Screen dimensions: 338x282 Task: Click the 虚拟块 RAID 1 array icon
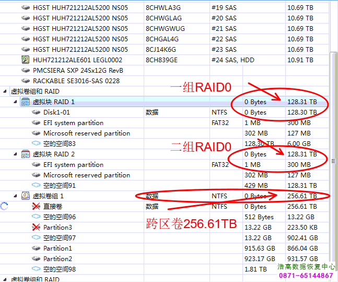tap(26, 102)
